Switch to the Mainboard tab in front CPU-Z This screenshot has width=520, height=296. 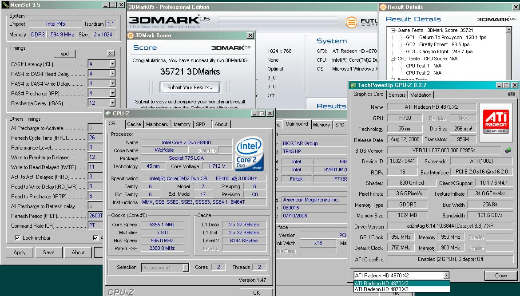[157, 124]
